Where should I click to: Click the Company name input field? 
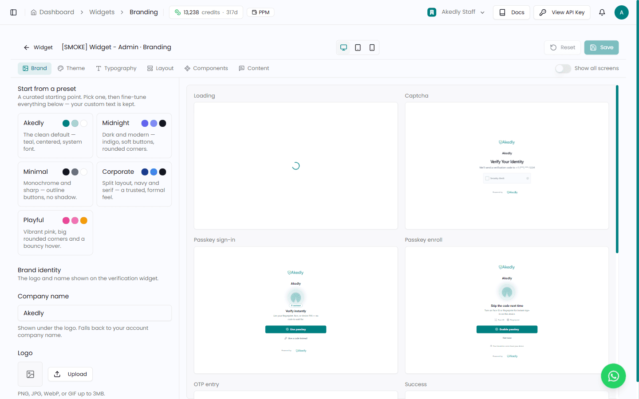pos(95,313)
